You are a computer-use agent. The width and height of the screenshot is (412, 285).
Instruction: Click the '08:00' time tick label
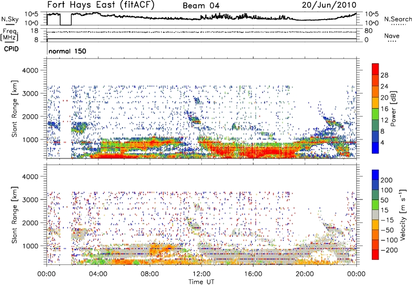coord(150,274)
